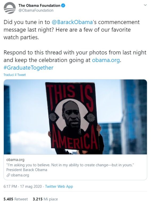This screenshot has width=151, height=205.
Task: Click the 17 mag 2020 date
Action: tap(31, 186)
